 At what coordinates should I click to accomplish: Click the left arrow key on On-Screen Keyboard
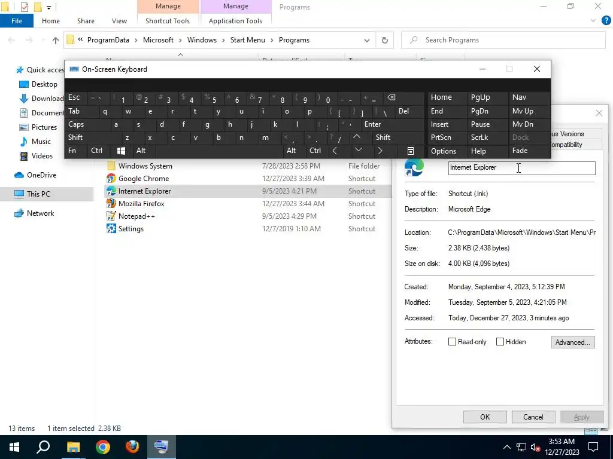(335, 151)
